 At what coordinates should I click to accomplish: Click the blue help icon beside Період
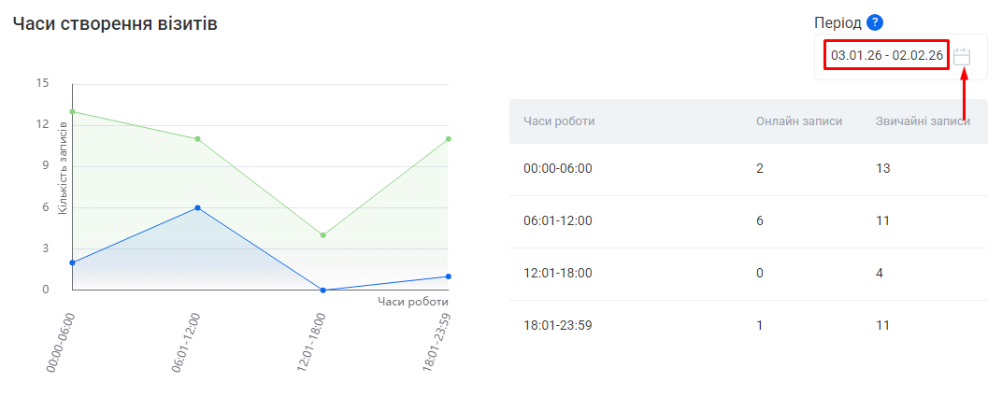tap(874, 23)
